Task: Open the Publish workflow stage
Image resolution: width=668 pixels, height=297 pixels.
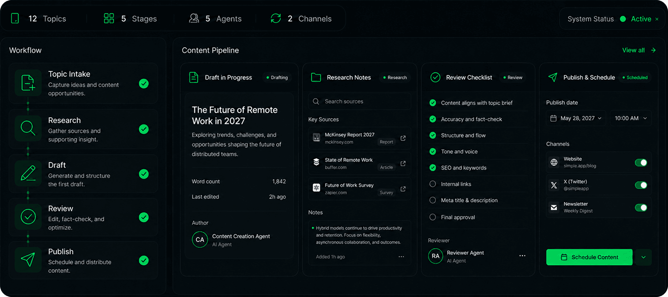Action: [83, 260]
